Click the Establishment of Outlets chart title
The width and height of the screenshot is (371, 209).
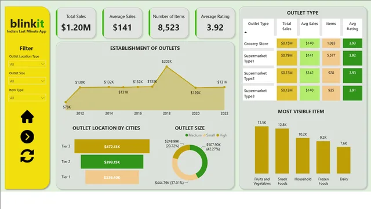(x=145, y=48)
